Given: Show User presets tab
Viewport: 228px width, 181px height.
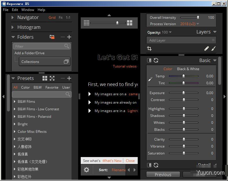Looking at the screenshot, I should tap(66, 87).
